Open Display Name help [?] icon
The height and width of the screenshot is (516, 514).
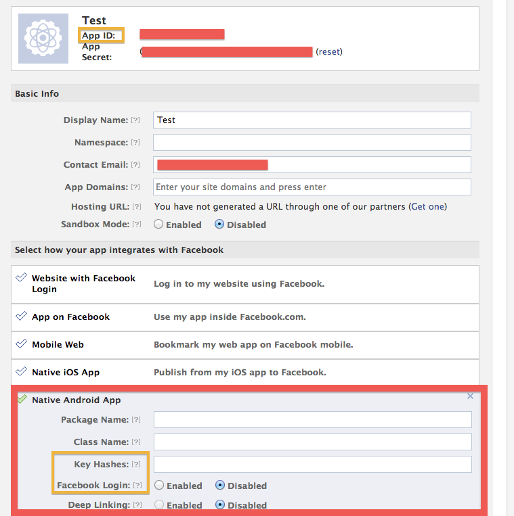point(135,120)
